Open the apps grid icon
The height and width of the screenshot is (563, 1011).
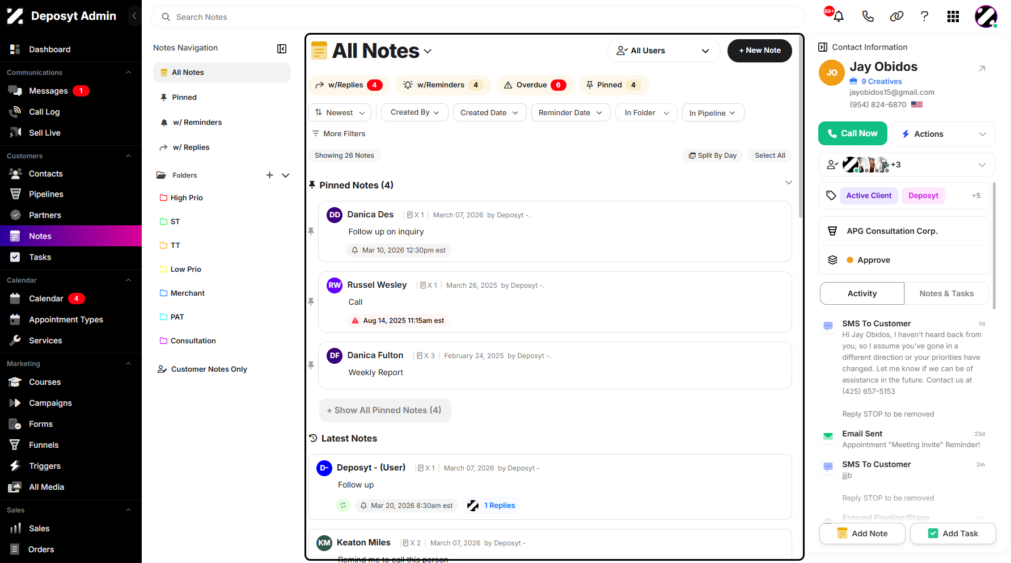(953, 16)
